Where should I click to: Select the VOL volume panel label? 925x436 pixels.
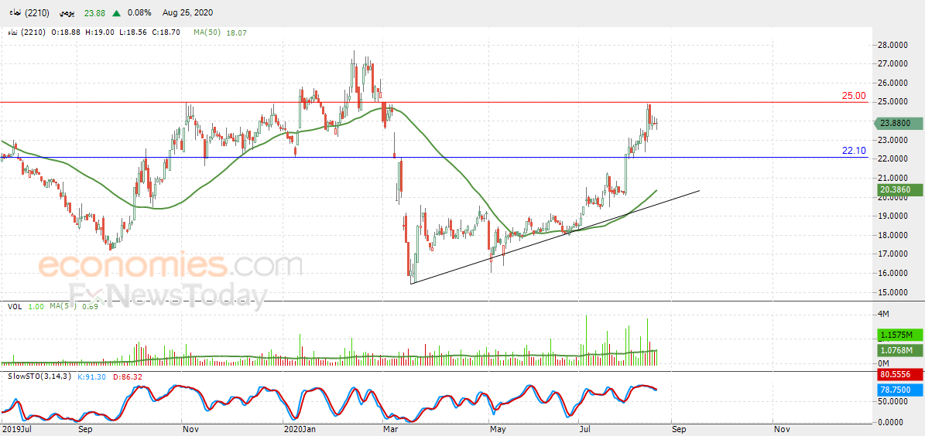pyautogui.click(x=14, y=306)
